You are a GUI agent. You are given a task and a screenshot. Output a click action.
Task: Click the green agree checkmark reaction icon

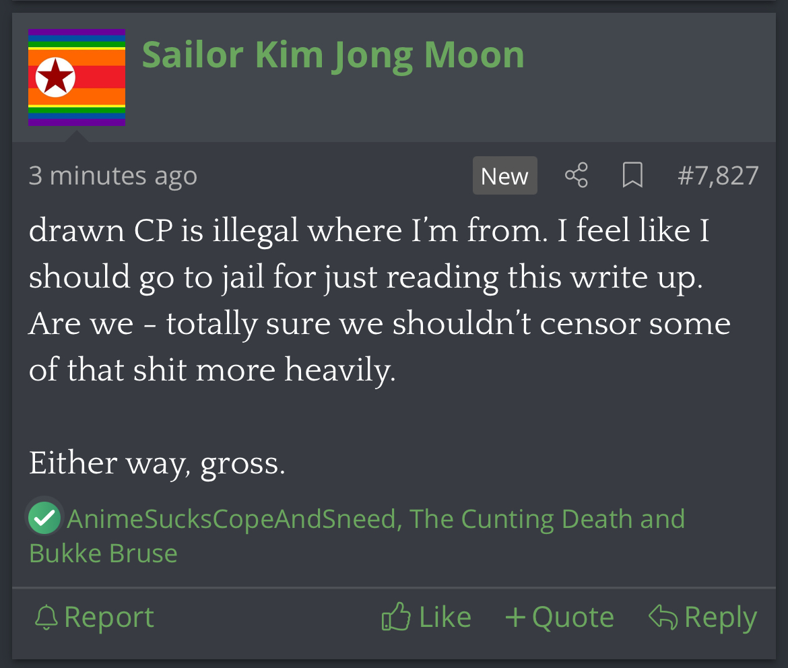pyautogui.click(x=44, y=518)
